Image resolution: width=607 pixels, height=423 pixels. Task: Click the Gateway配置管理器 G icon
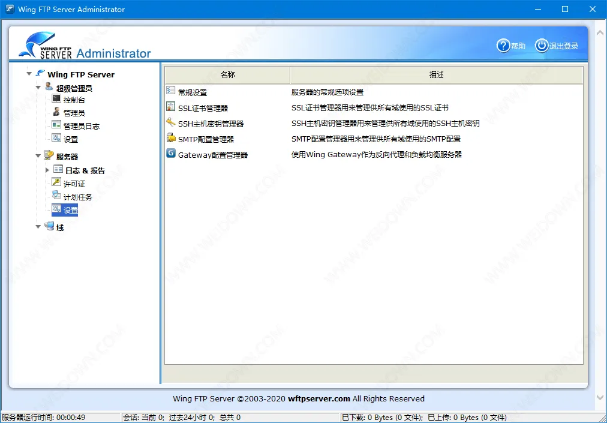171,153
